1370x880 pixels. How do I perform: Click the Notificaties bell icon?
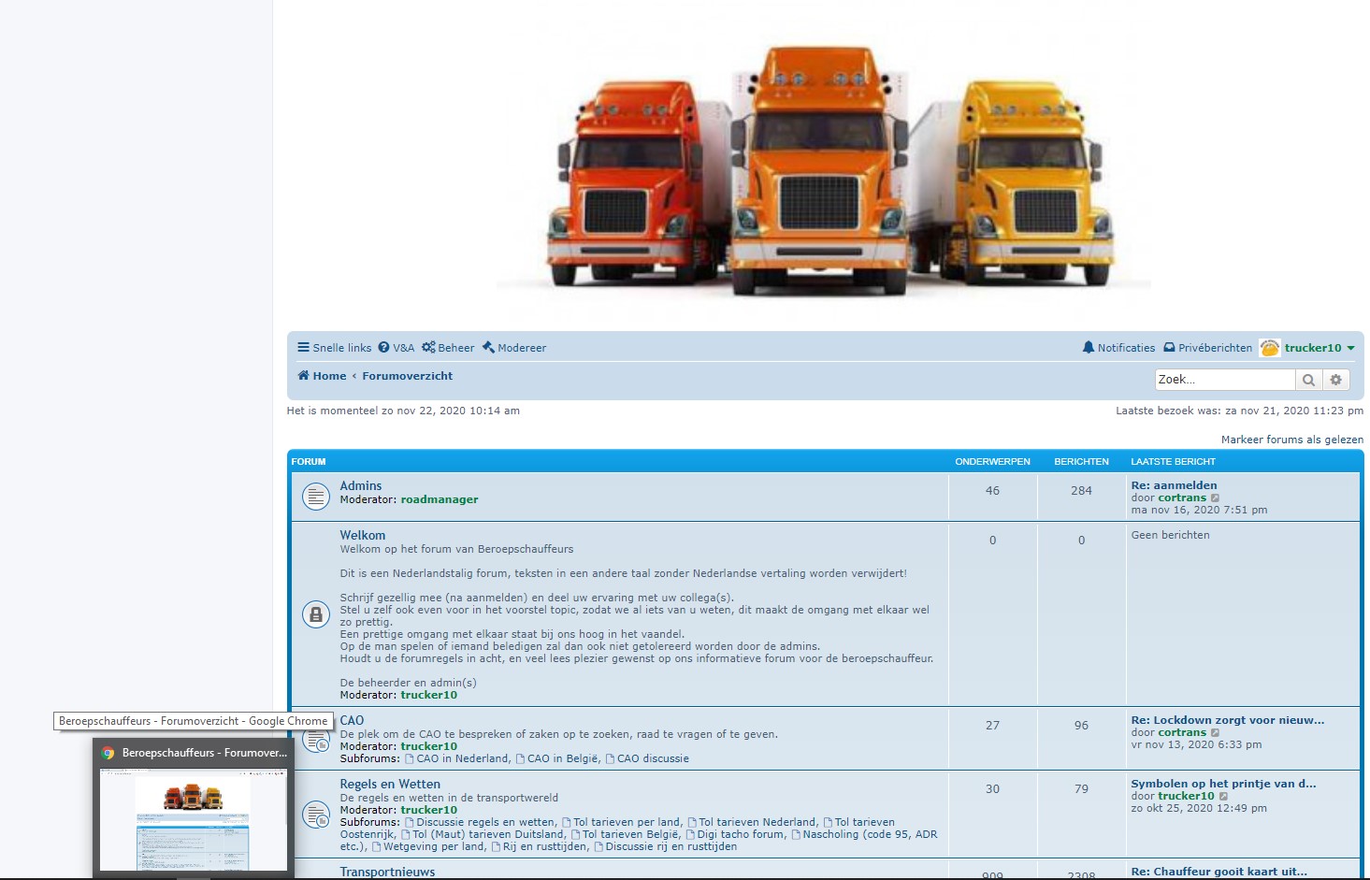pyautogui.click(x=1089, y=348)
